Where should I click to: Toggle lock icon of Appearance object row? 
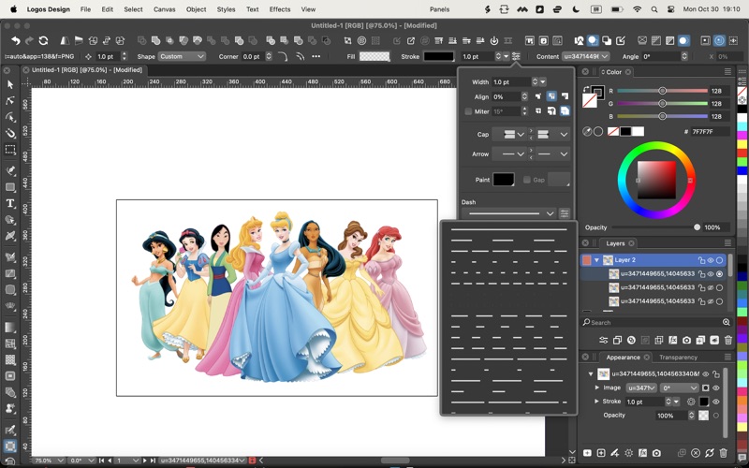coord(716,373)
